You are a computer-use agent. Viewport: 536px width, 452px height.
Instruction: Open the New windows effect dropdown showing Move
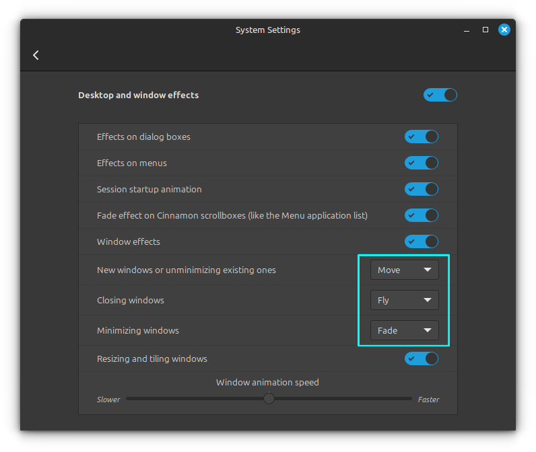(404, 270)
